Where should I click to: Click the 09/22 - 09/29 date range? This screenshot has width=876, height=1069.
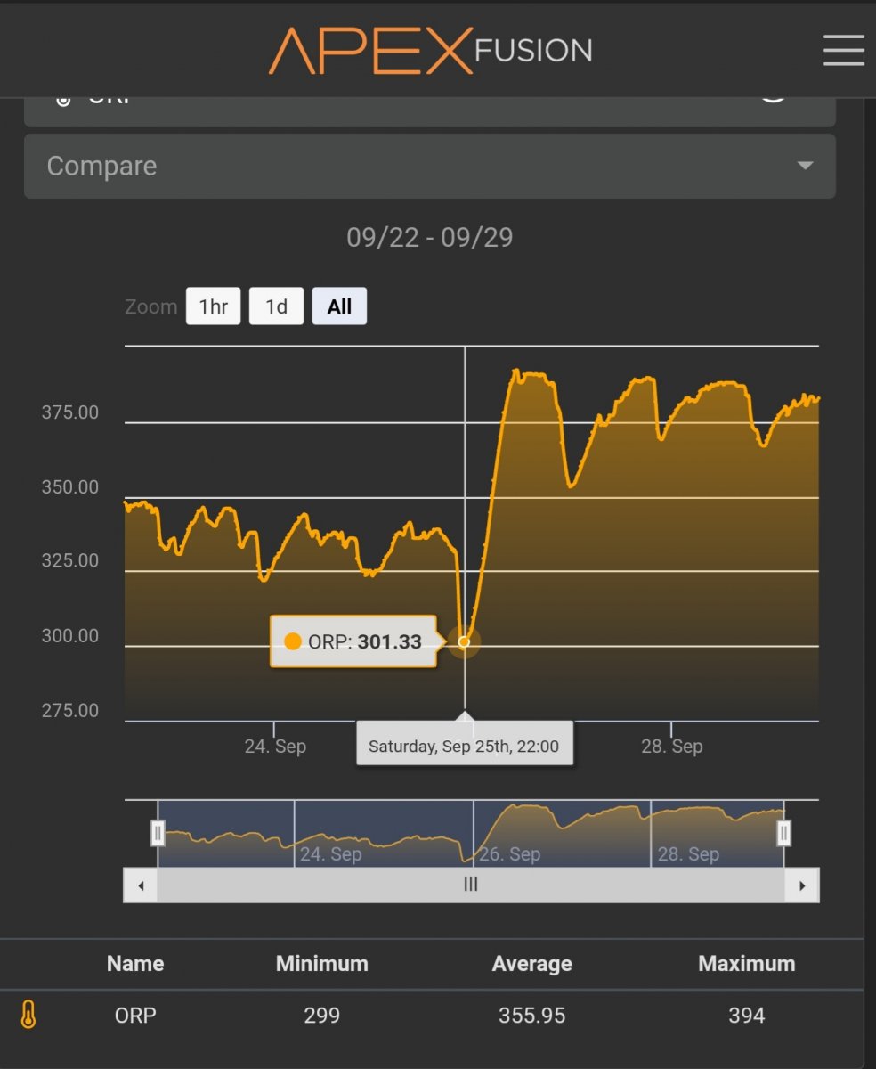429,238
